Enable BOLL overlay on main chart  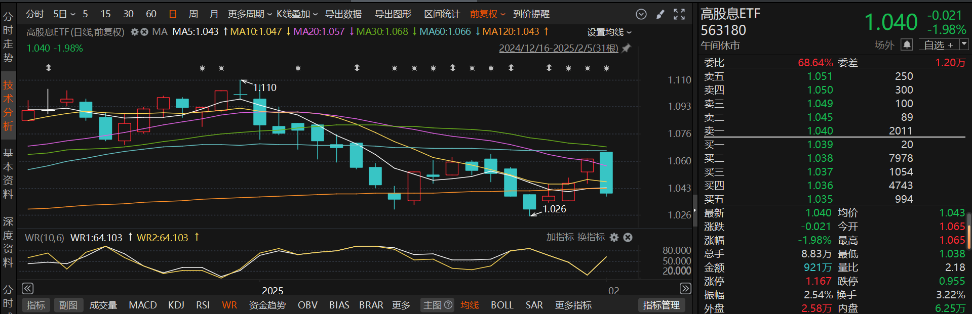(x=502, y=305)
